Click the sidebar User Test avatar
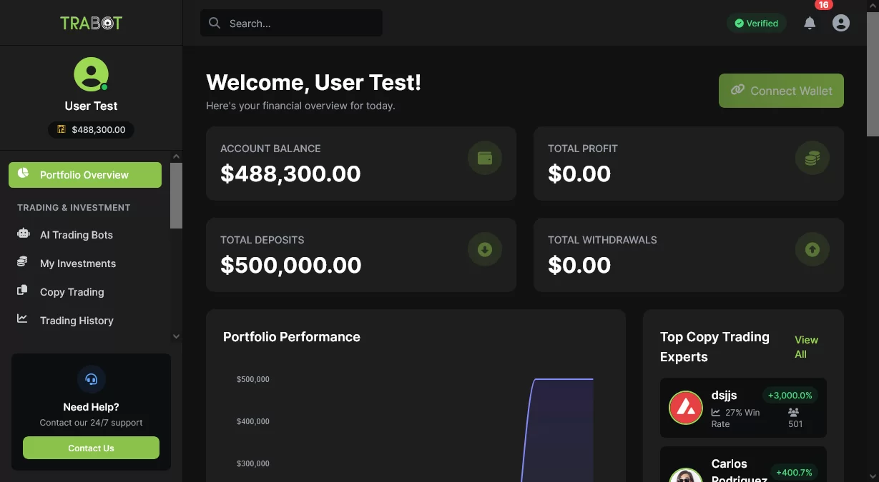This screenshot has width=879, height=482. [x=91, y=74]
